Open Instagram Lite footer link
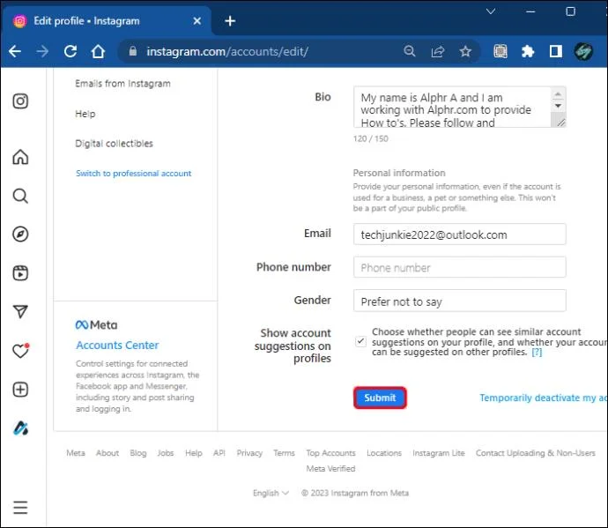Viewport: 608px width, 528px height. coord(439,453)
